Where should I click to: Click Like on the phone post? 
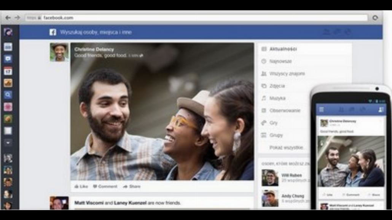coord(328,194)
